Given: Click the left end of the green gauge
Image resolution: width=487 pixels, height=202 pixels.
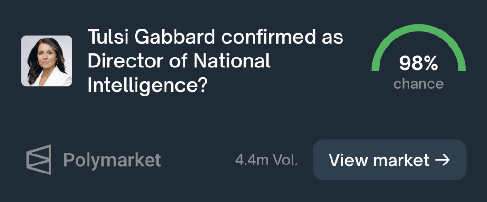Looking at the screenshot, I should pyautogui.click(x=376, y=67).
